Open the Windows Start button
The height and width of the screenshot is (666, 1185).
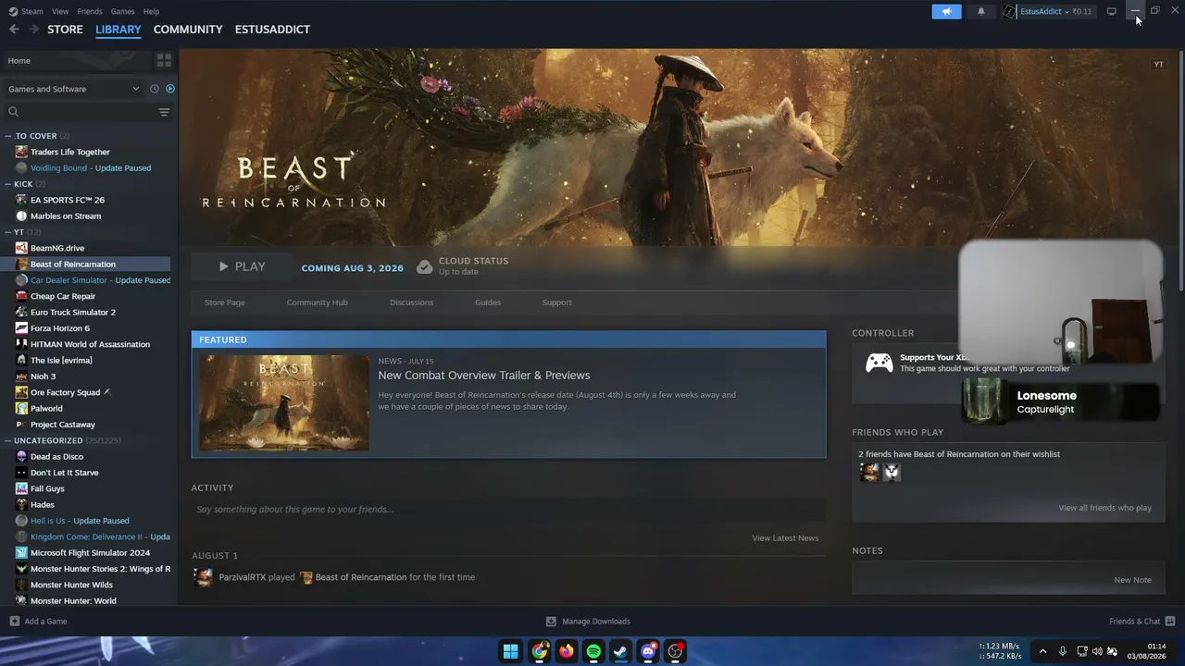point(510,651)
